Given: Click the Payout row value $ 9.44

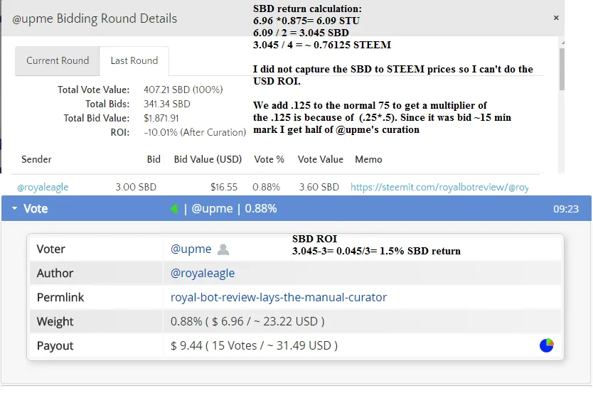Looking at the screenshot, I should click(254, 346).
